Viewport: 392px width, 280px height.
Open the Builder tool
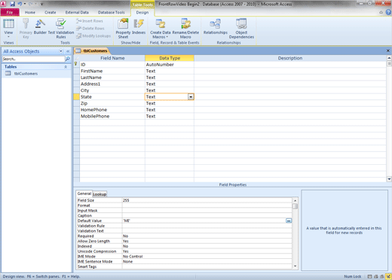pyautogui.click(x=40, y=26)
